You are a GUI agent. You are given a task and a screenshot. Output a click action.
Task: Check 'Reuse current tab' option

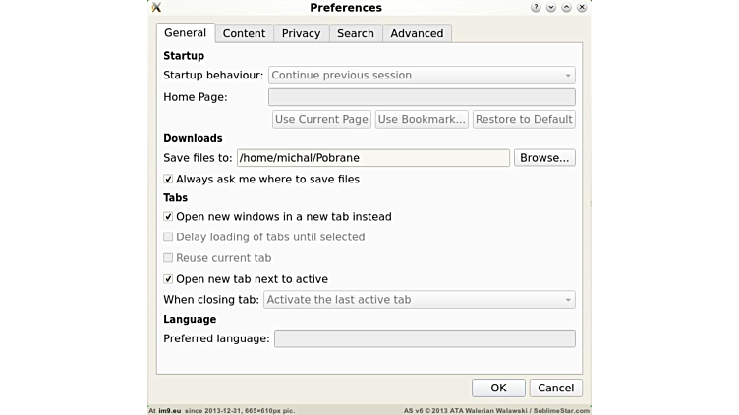[x=168, y=258]
